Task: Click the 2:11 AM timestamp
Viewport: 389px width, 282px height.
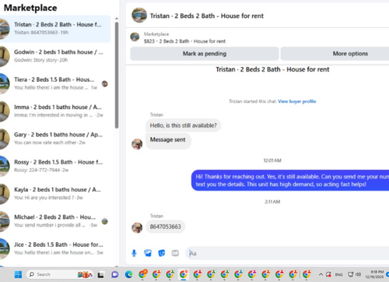Action: tap(272, 202)
